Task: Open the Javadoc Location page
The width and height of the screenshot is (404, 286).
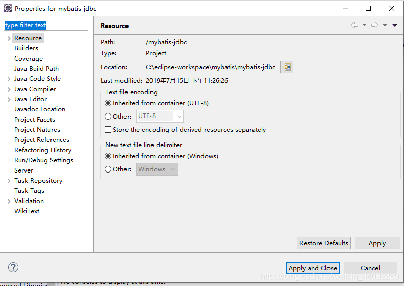Action: pyautogui.click(x=40, y=109)
